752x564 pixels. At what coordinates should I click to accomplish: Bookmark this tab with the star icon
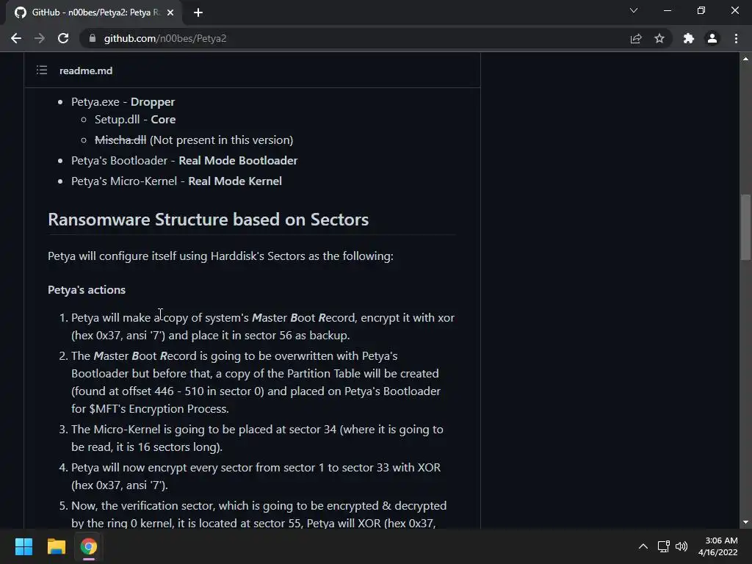tap(659, 38)
